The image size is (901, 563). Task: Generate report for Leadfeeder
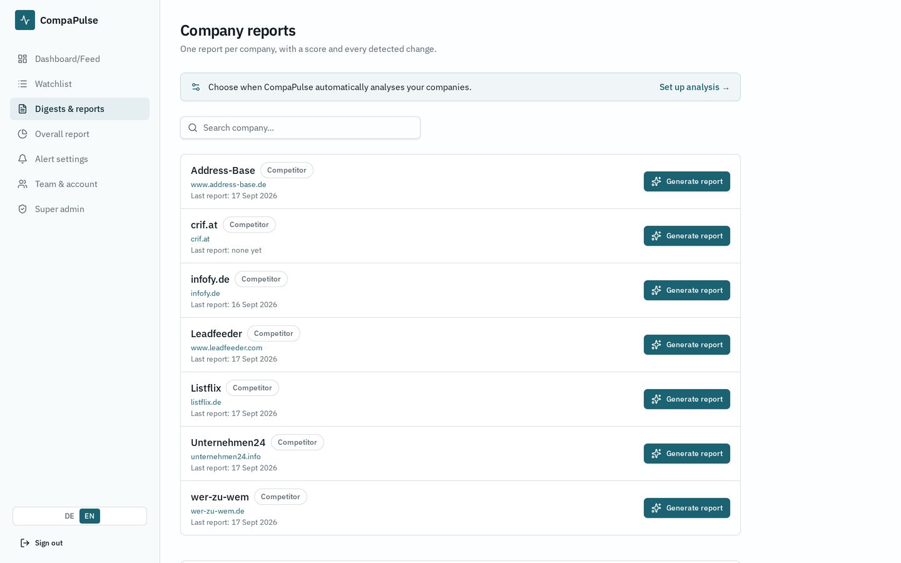[687, 345]
